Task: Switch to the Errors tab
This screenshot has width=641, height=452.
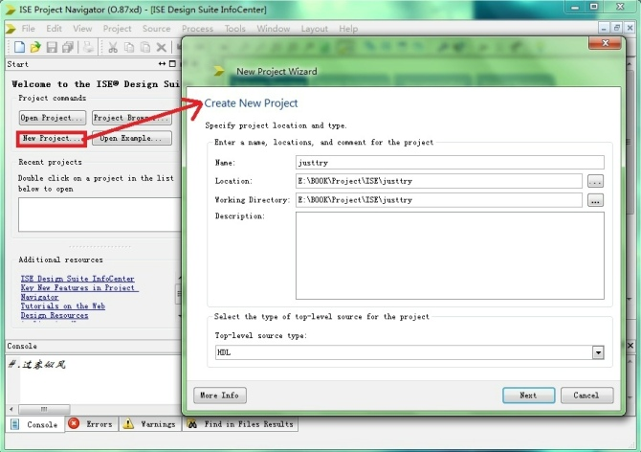Action: tap(92, 424)
